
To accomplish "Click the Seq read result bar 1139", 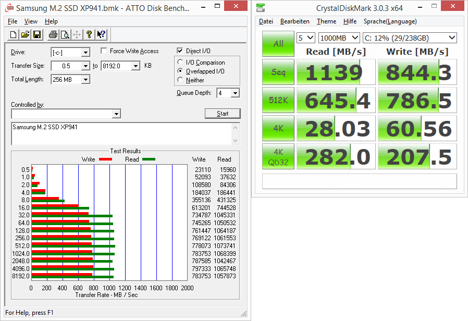I will (336, 72).
